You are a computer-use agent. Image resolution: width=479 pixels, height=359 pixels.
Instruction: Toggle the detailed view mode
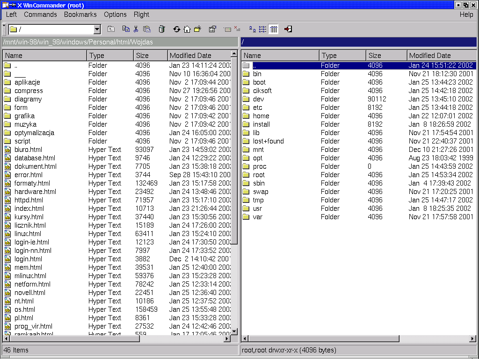click(273, 29)
